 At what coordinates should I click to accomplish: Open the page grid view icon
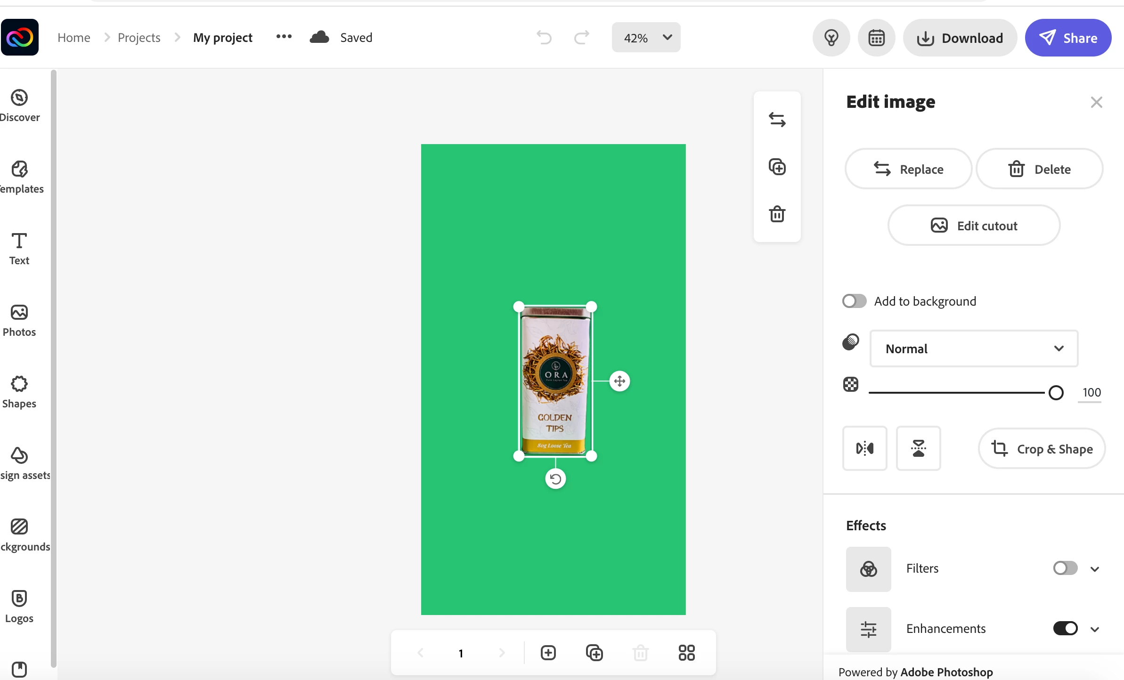pyautogui.click(x=686, y=653)
